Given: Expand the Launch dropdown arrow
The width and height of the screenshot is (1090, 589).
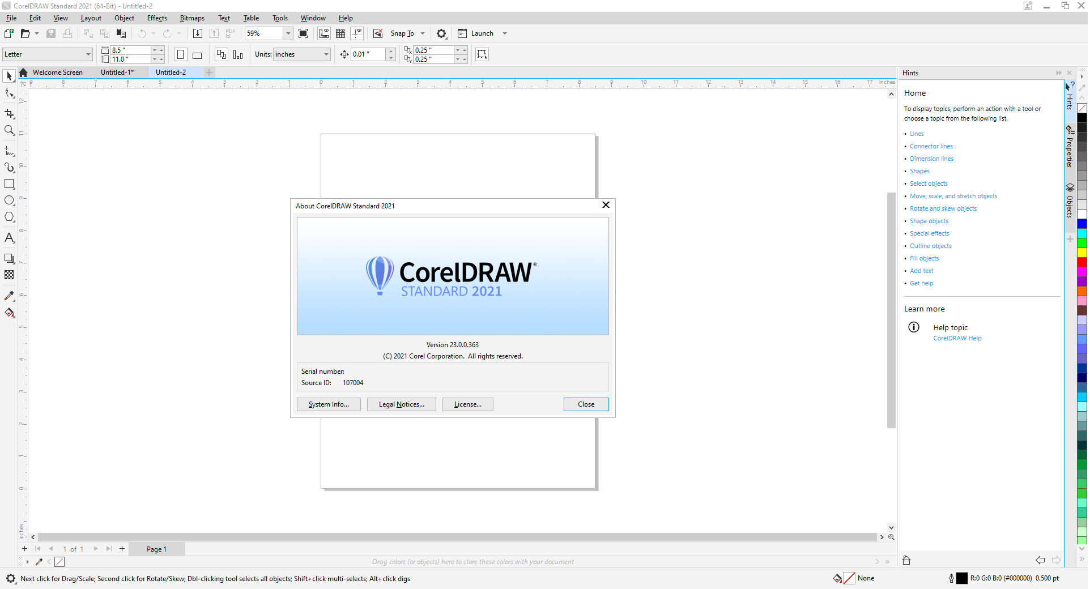Looking at the screenshot, I should (x=505, y=33).
